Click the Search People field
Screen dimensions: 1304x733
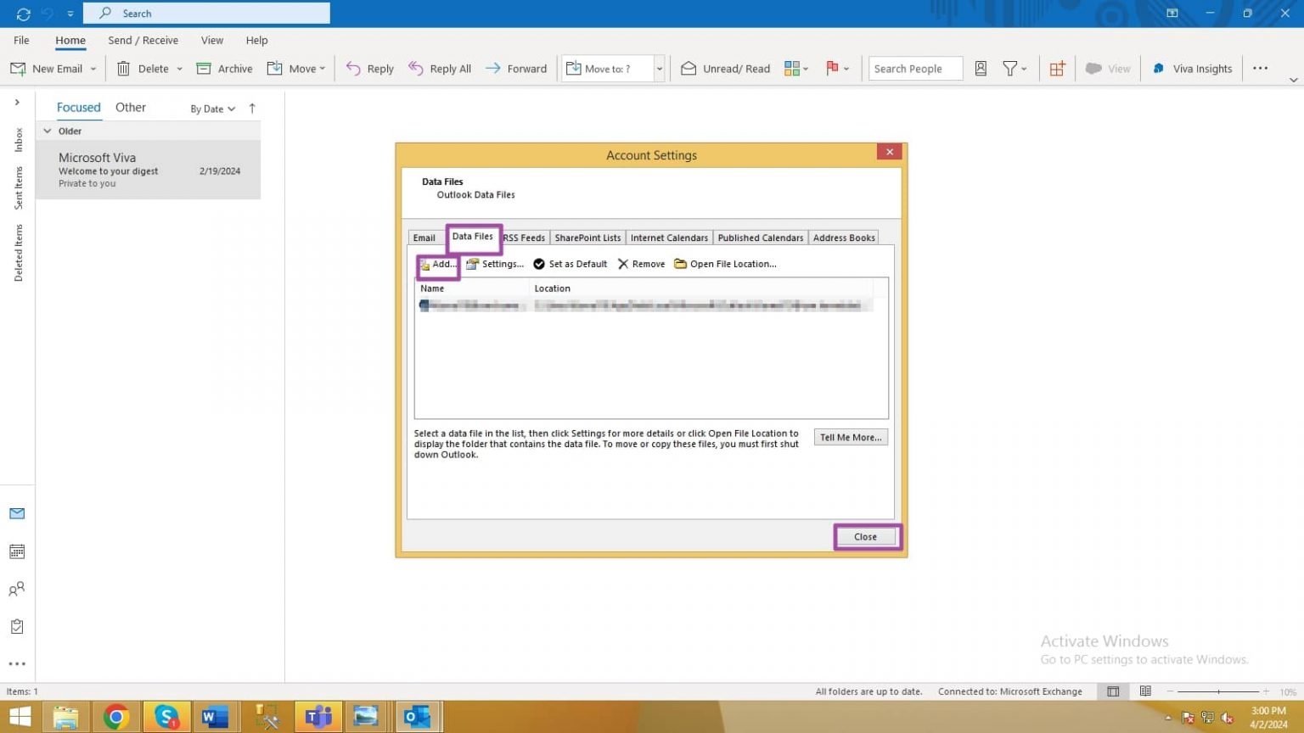pyautogui.click(x=914, y=68)
